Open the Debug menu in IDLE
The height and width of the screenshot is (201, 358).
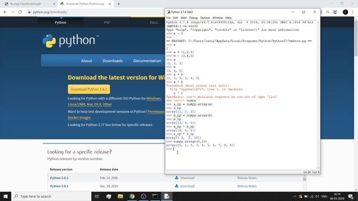[193, 18]
